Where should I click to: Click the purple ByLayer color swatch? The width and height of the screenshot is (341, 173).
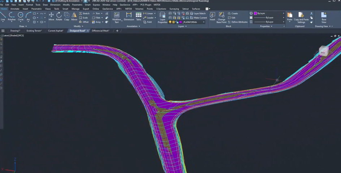pos(255,13)
